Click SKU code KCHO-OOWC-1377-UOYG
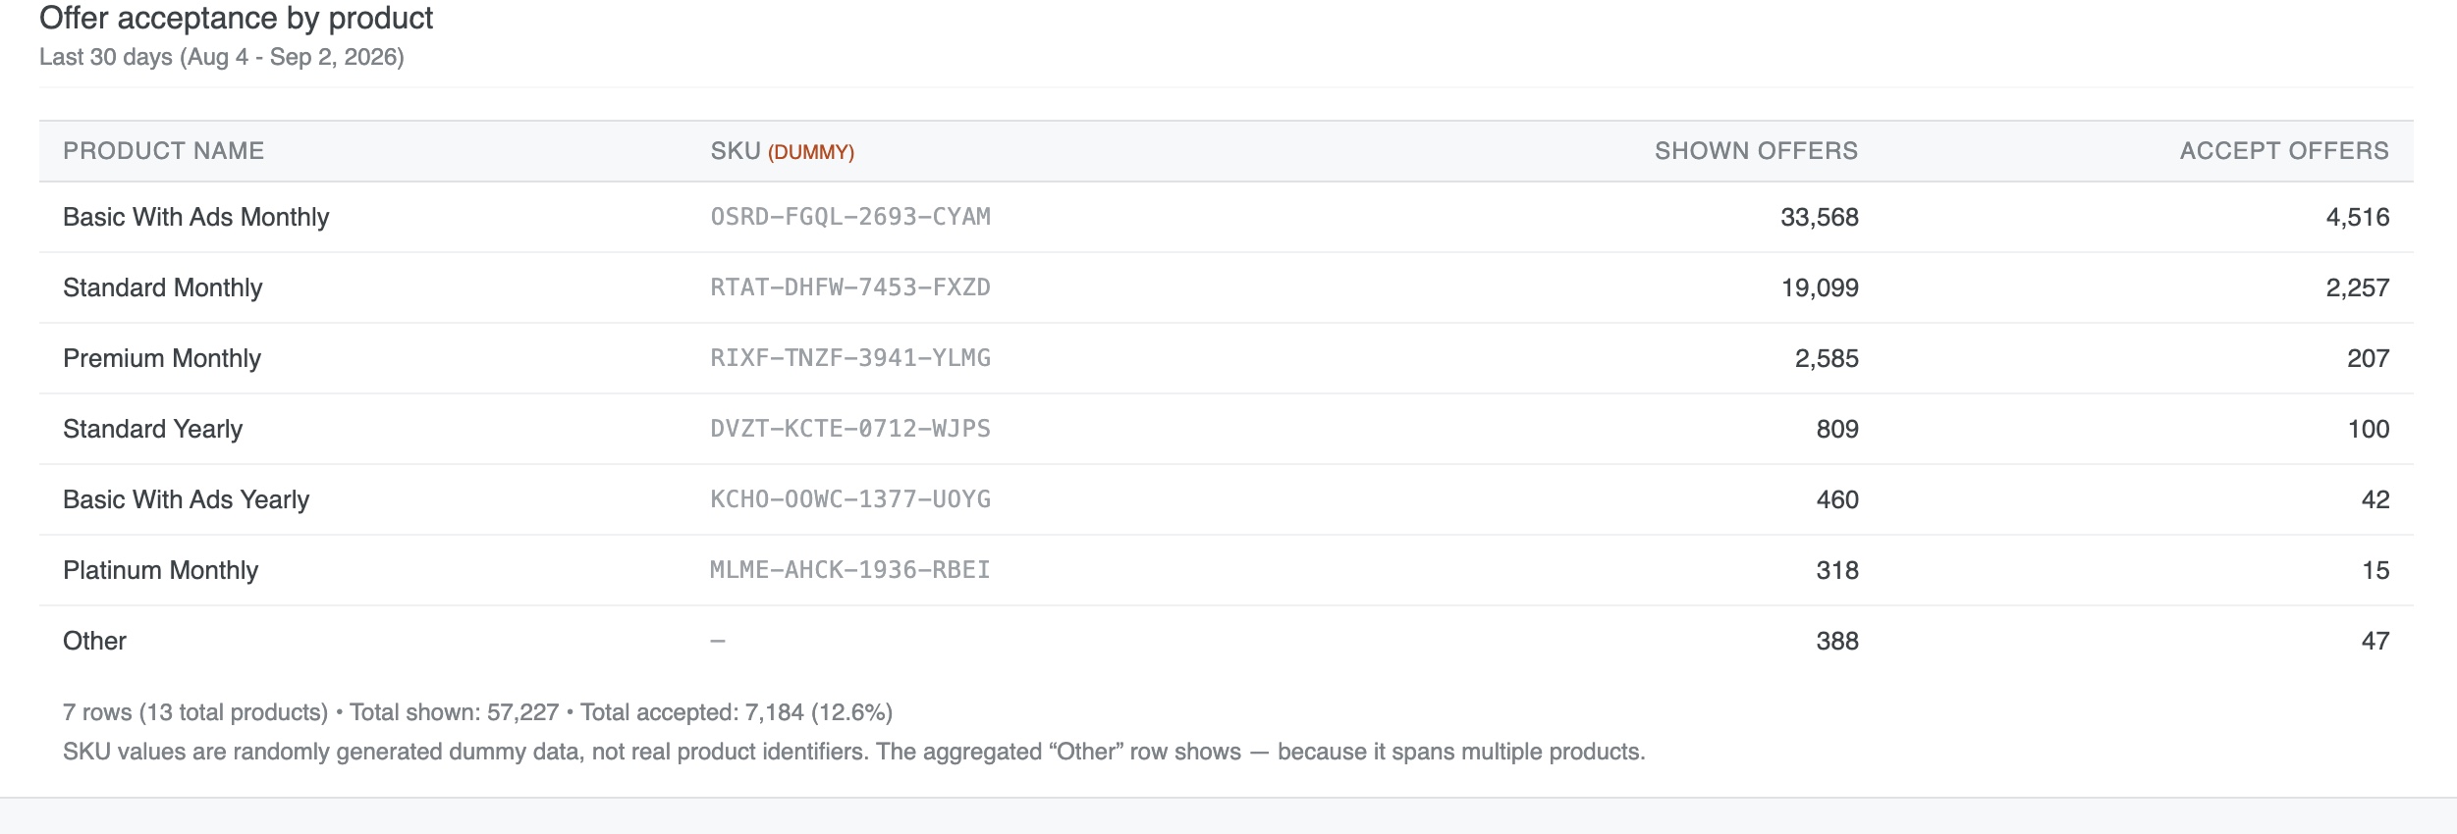Screen dimensions: 2457x834 pyautogui.click(x=850, y=499)
